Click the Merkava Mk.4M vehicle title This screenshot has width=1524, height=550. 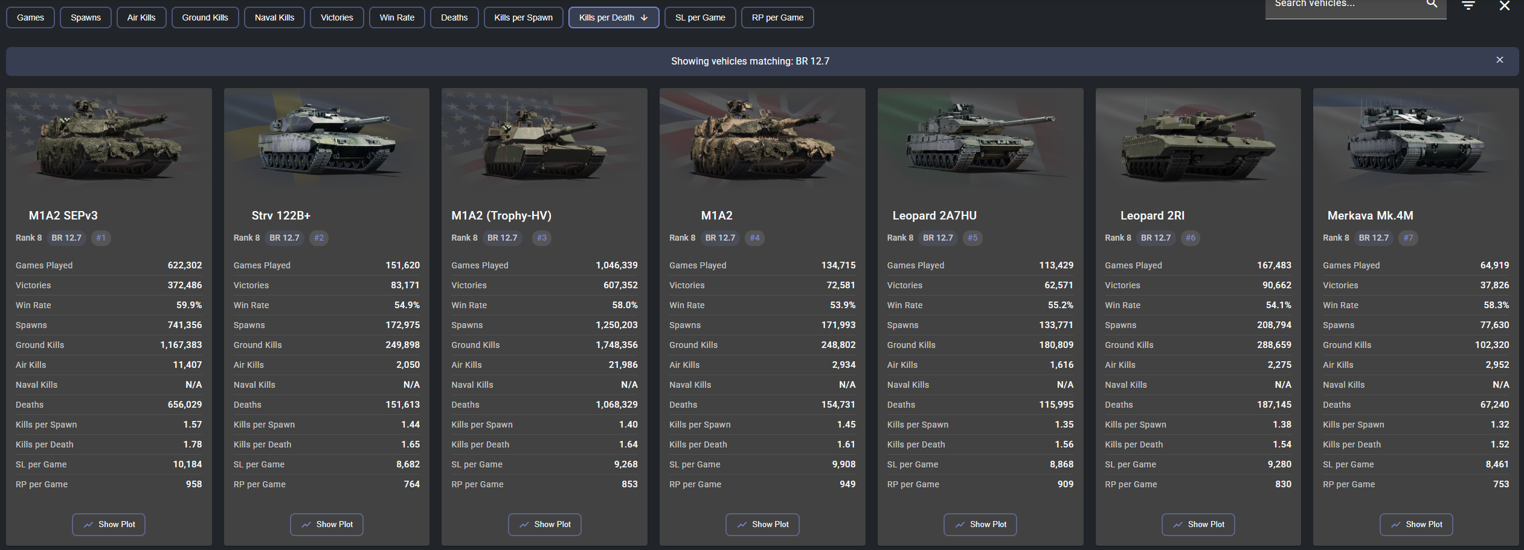point(1371,215)
